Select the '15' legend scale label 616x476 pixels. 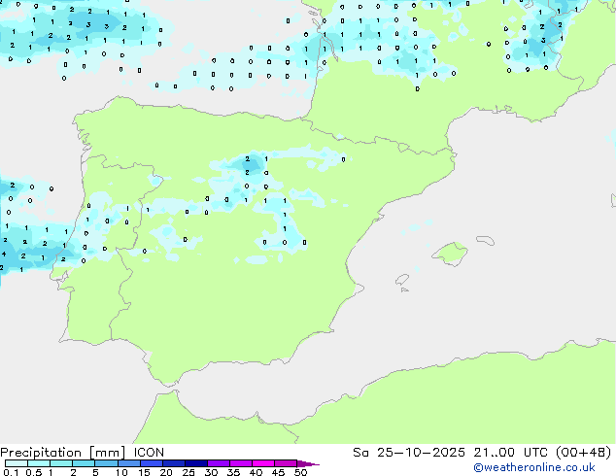(x=144, y=472)
